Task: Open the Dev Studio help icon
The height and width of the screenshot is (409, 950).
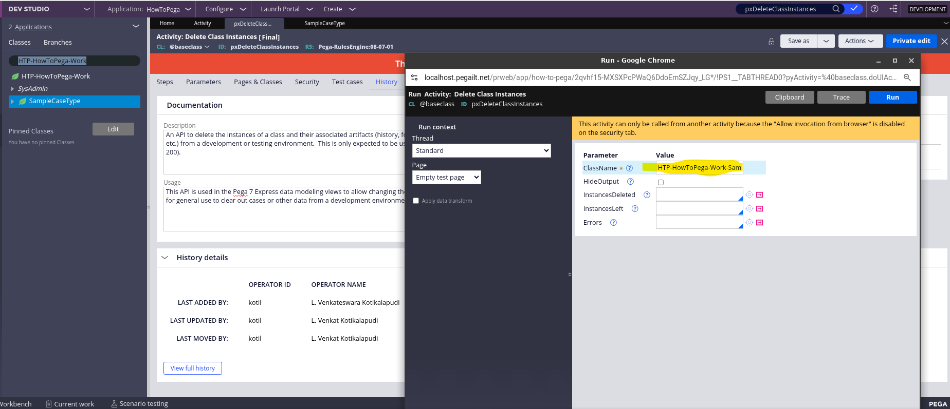Action: tap(874, 9)
